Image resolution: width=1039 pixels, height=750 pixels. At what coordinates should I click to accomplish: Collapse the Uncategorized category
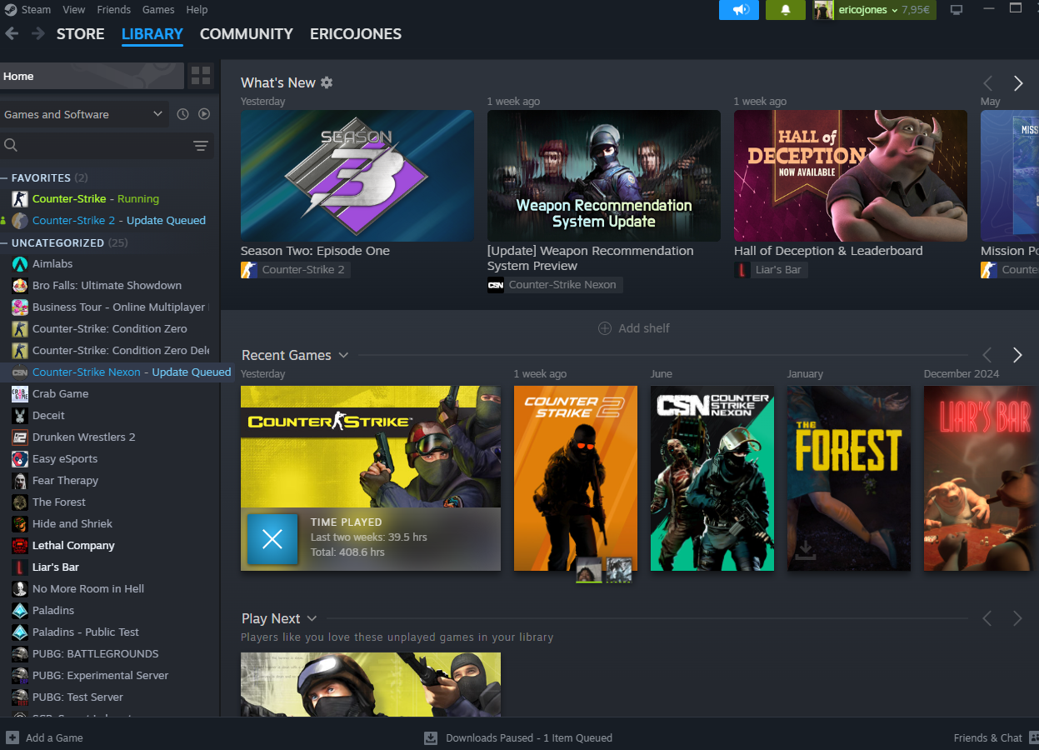pyautogui.click(x=5, y=242)
